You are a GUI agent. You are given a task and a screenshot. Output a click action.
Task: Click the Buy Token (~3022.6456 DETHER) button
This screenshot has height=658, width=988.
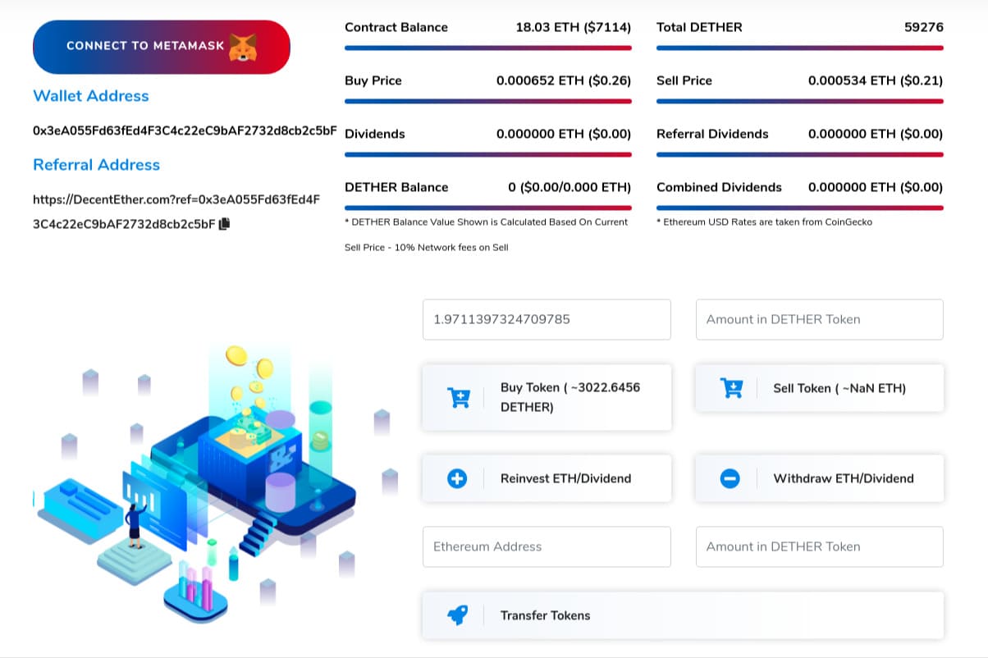[x=547, y=397]
